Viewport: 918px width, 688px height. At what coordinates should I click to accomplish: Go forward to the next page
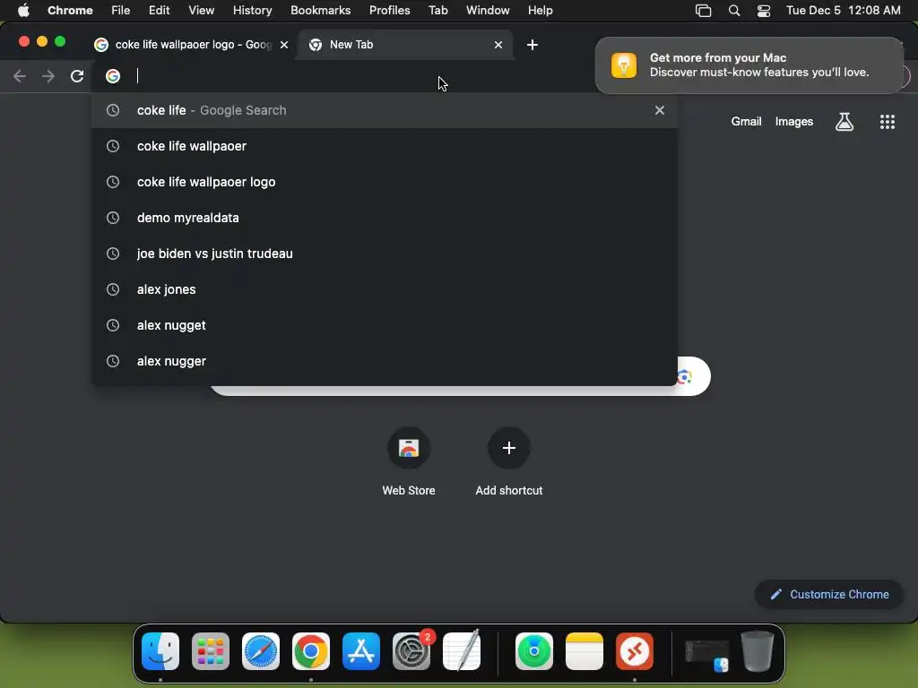(48, 76)
